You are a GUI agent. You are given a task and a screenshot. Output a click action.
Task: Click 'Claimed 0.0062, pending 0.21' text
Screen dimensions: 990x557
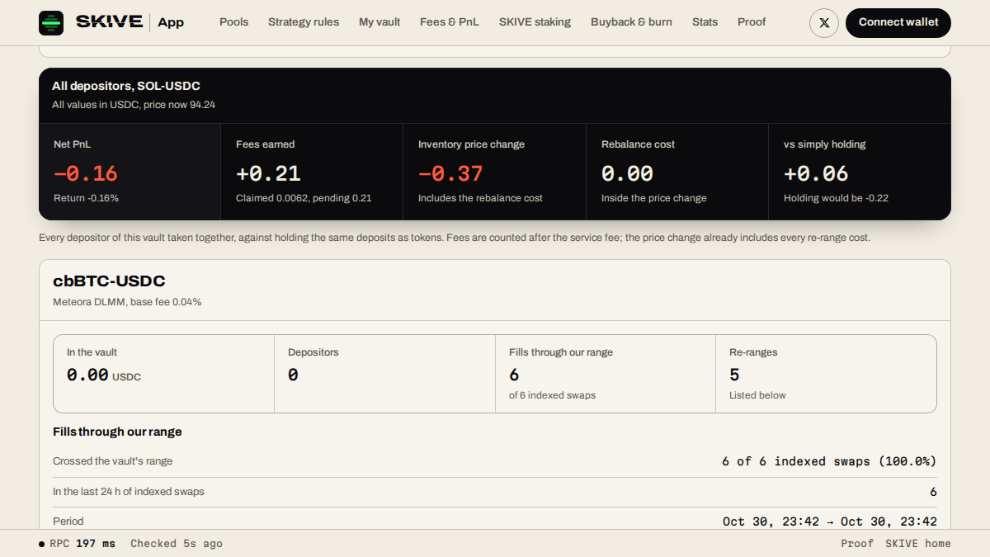(304, 198)
